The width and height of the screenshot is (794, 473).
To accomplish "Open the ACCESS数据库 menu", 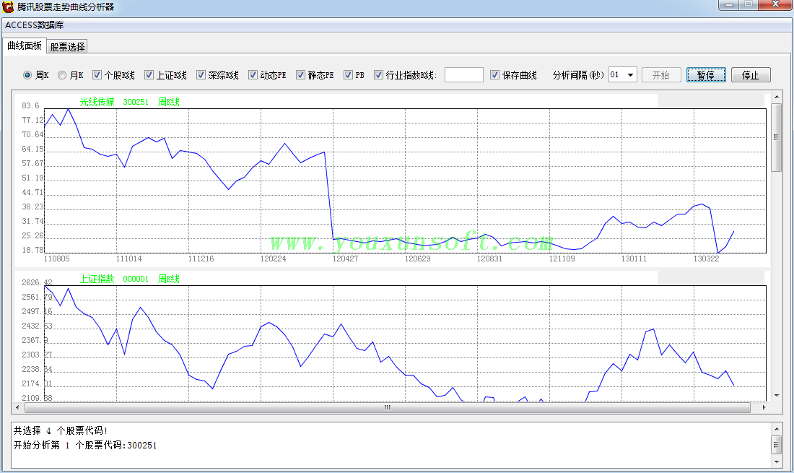I will (35, 25).
